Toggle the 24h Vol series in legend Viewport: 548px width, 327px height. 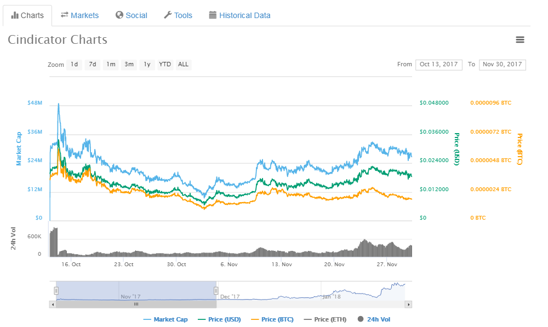tap(374, 319)
